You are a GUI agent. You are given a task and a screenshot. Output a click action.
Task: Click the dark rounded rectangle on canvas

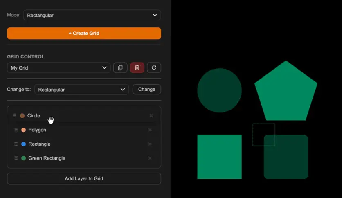[x=286, y=157]
